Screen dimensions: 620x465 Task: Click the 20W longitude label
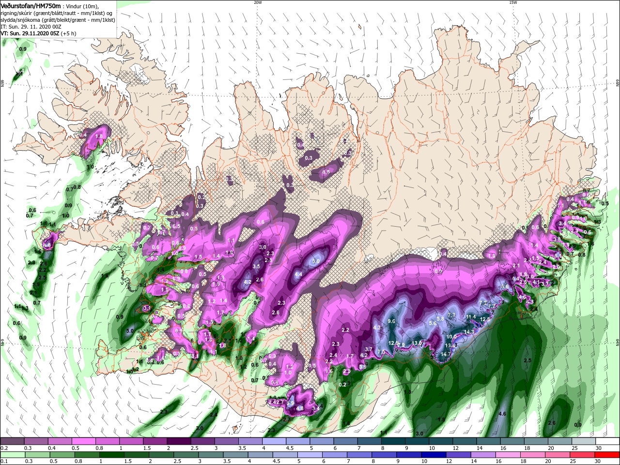258,2
